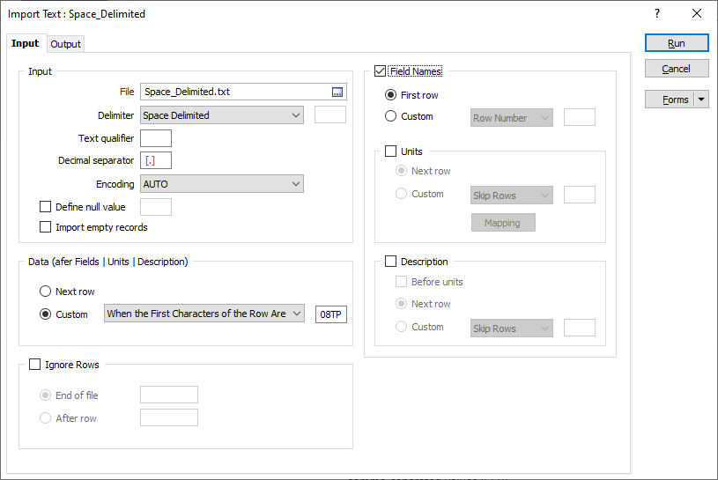The height and width of the screenshot is (480, 718).
Task: Click the Units skip rows value field
Action: [580, 195]
